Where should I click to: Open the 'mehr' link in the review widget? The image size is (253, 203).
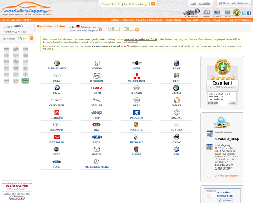[232, 103]
